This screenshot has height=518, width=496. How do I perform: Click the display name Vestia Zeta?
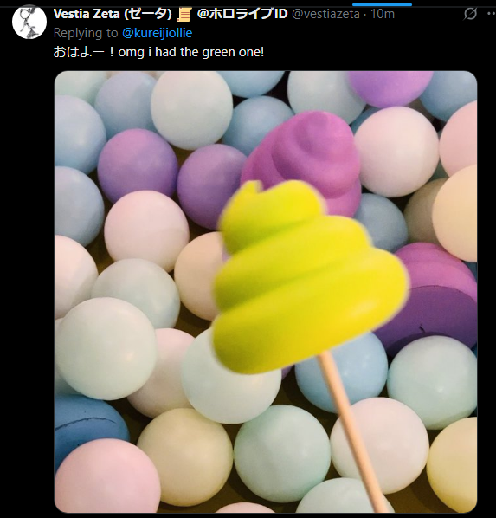(x=87, y=14)
